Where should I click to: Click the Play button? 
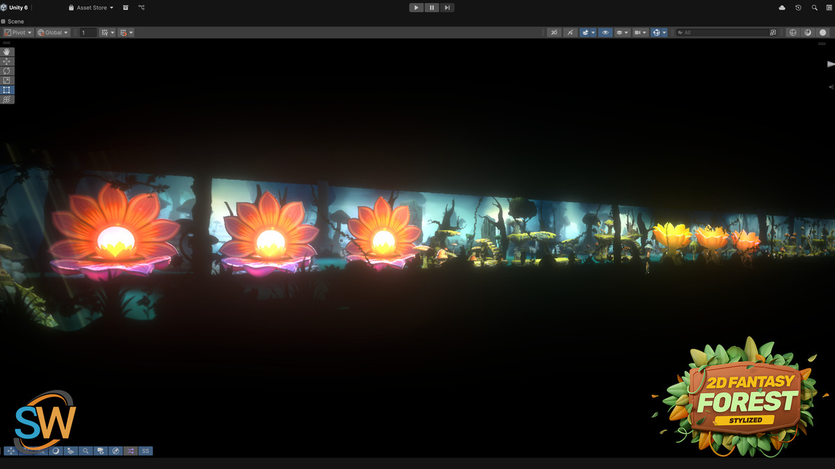[x=416, y=8]
